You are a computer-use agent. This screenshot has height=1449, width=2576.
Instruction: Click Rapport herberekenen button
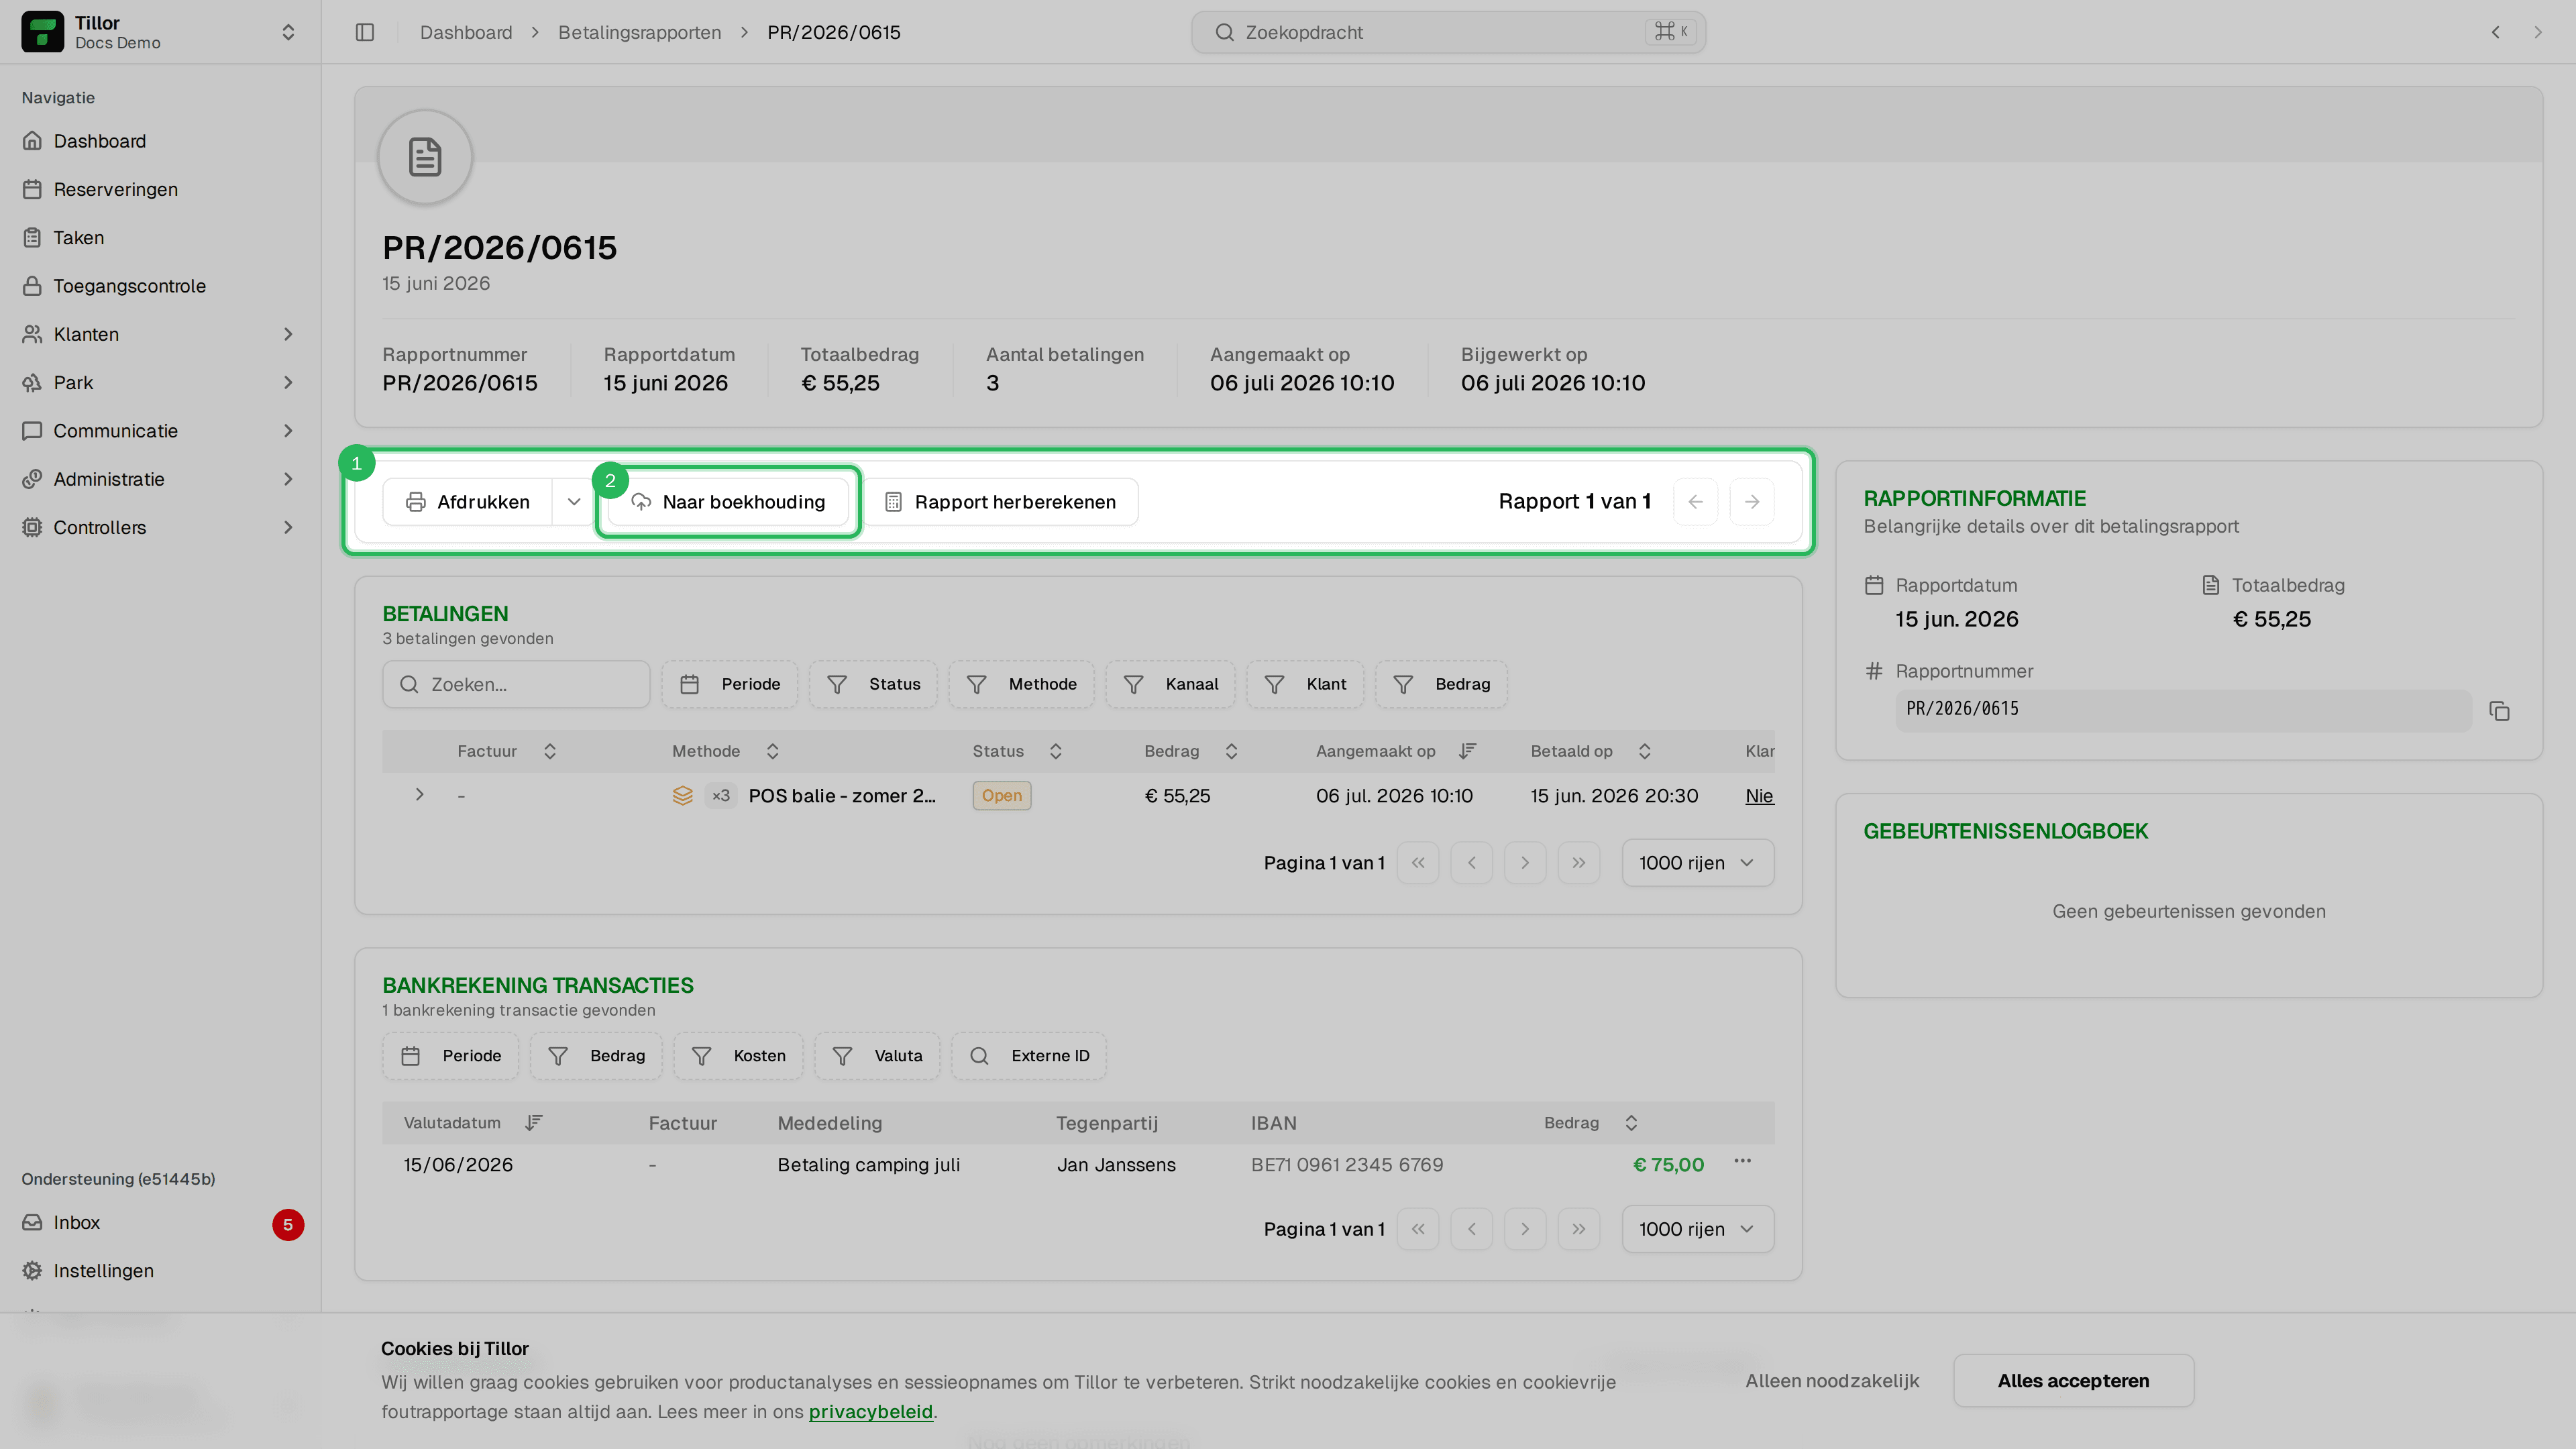click(x=1000, y=501)
